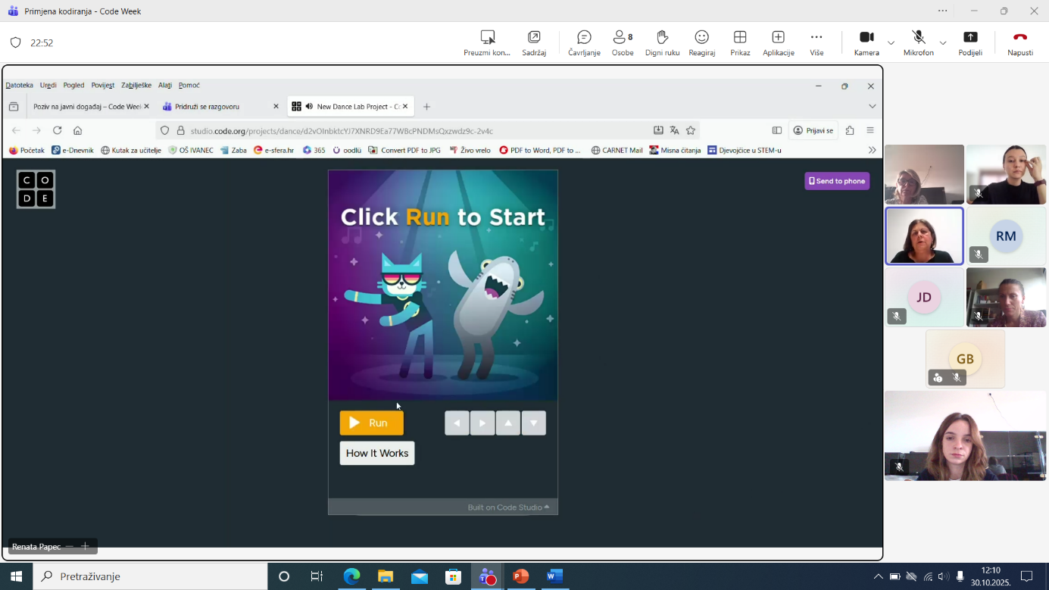Open the Osobe participants list
The width and height of the screenshot is (1049, 590).
[623, 43]
